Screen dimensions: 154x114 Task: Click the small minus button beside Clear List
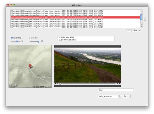tap(129, 30)
